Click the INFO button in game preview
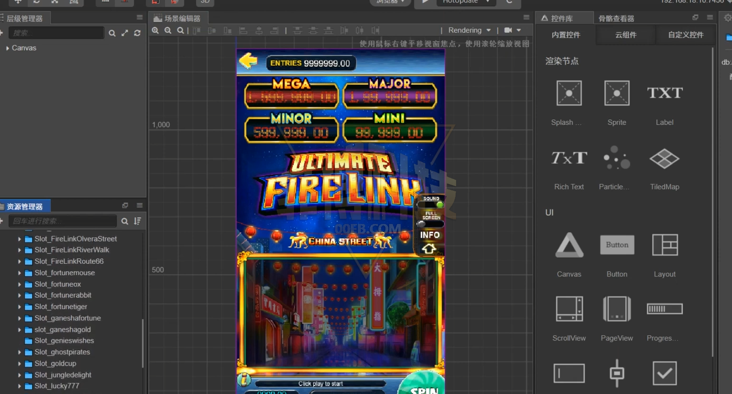The width and height of the screenshot is (732, 394). [430, 235]
